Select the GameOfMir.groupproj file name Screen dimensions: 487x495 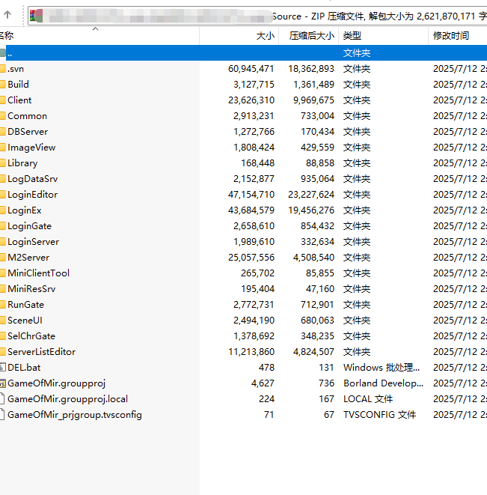(x=56, y=383)
